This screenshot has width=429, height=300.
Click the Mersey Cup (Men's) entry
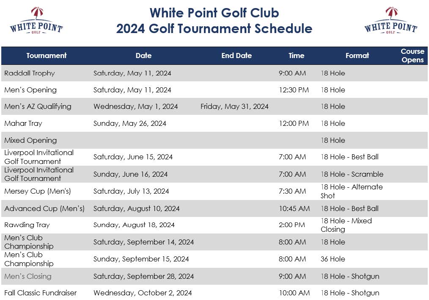tap(38, 191)
